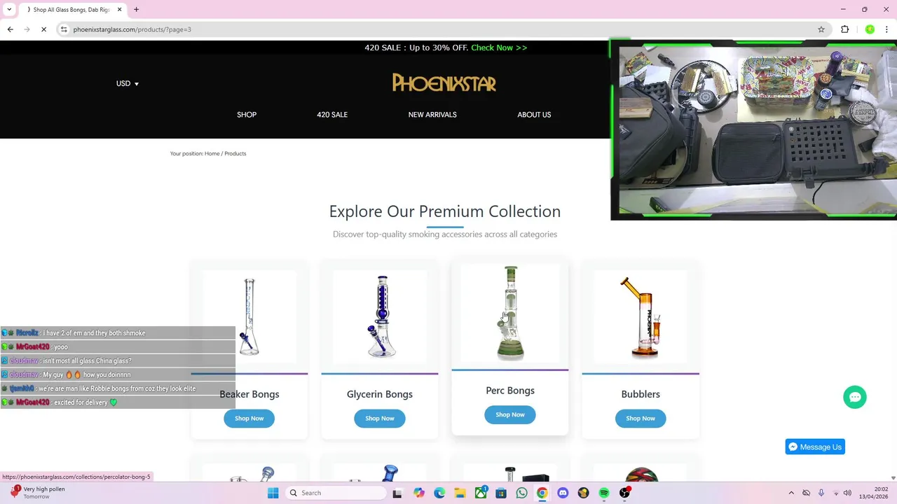
Task: Open the tab search dropdown arrow
Action: (x=8, y=10)
